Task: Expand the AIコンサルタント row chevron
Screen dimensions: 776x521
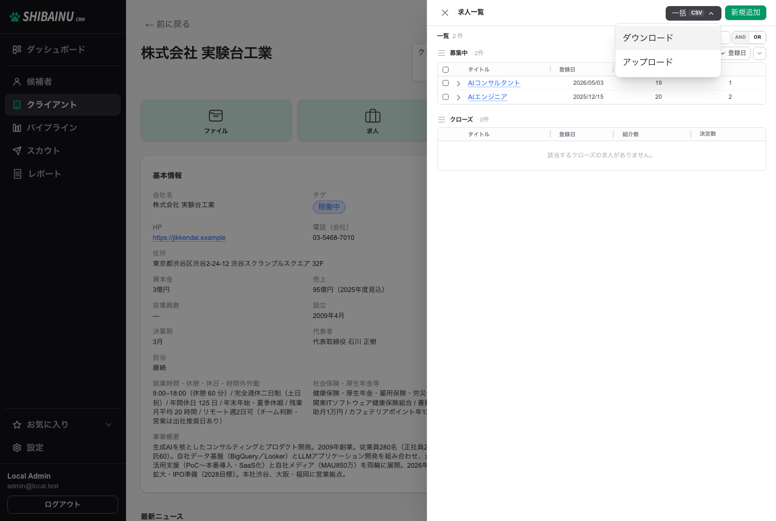Action: coord(458,83)
